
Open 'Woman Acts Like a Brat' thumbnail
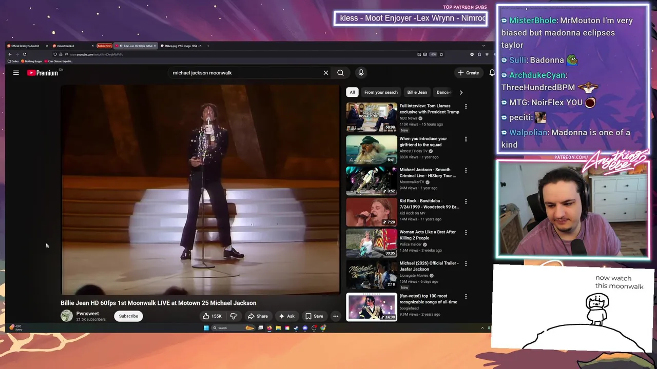coord(372,242)
